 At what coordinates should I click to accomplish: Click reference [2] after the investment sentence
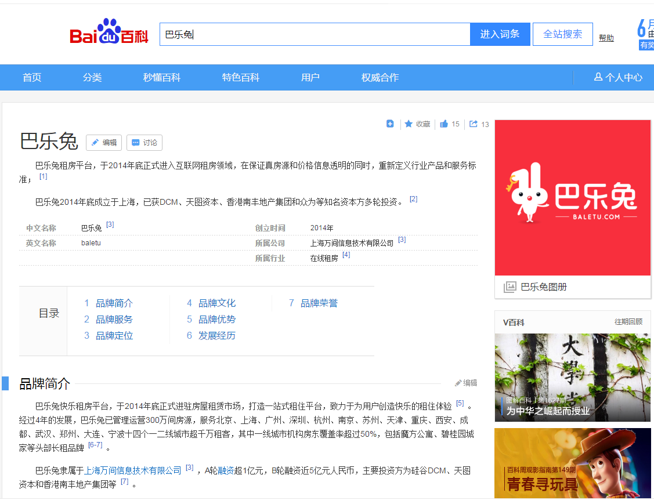pyautogui.click(x=413, y=199)
